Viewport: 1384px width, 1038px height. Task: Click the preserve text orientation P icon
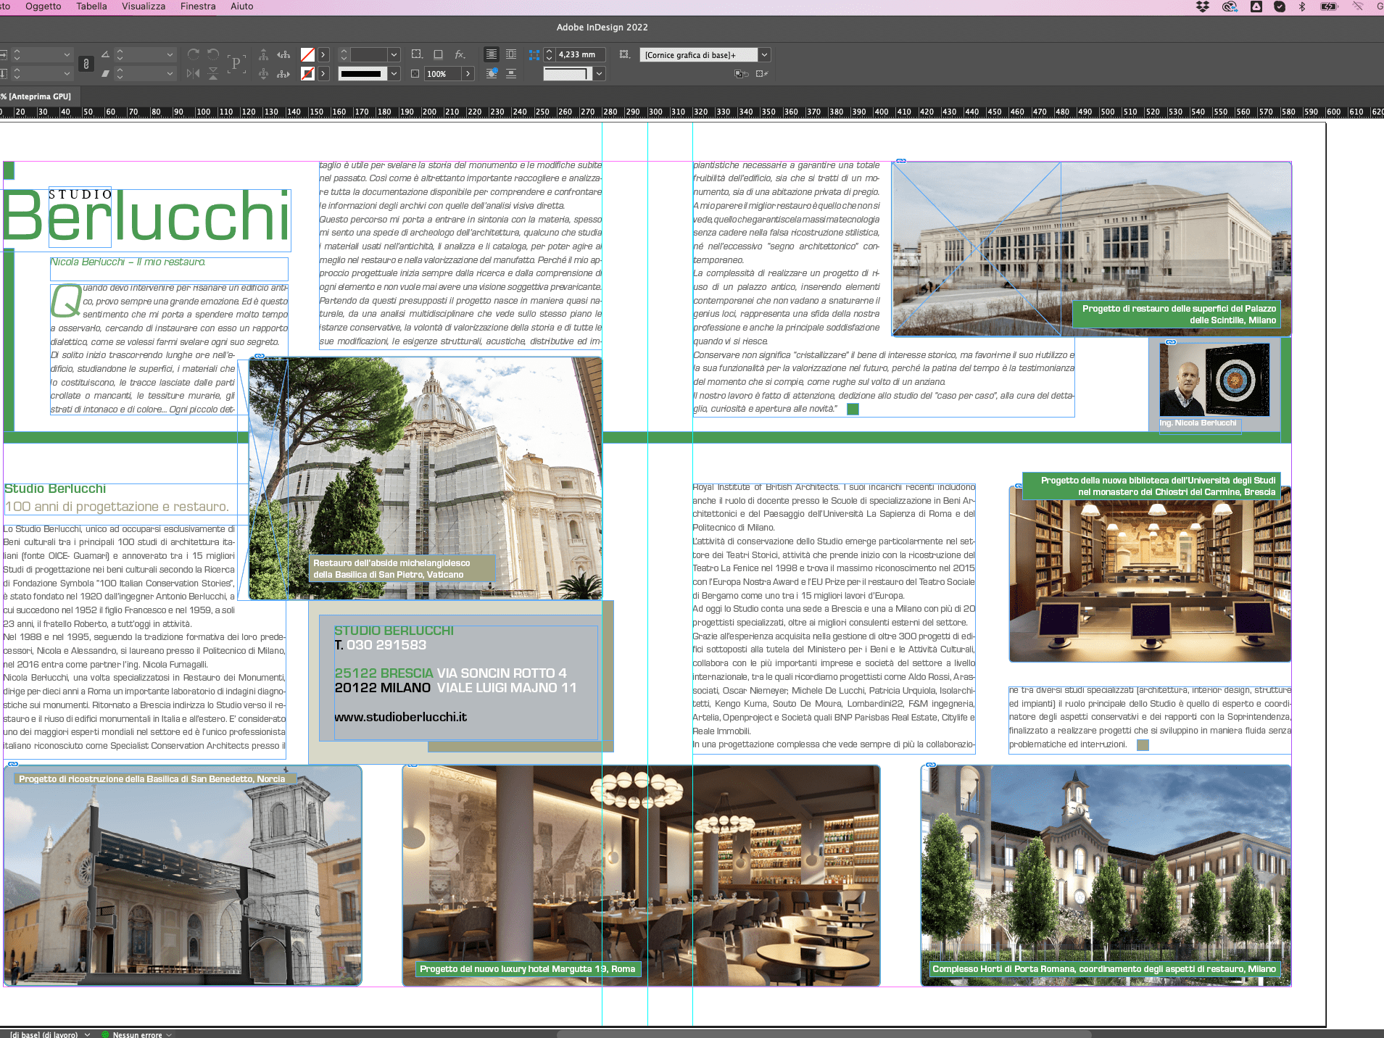click(x=236, y=64)
